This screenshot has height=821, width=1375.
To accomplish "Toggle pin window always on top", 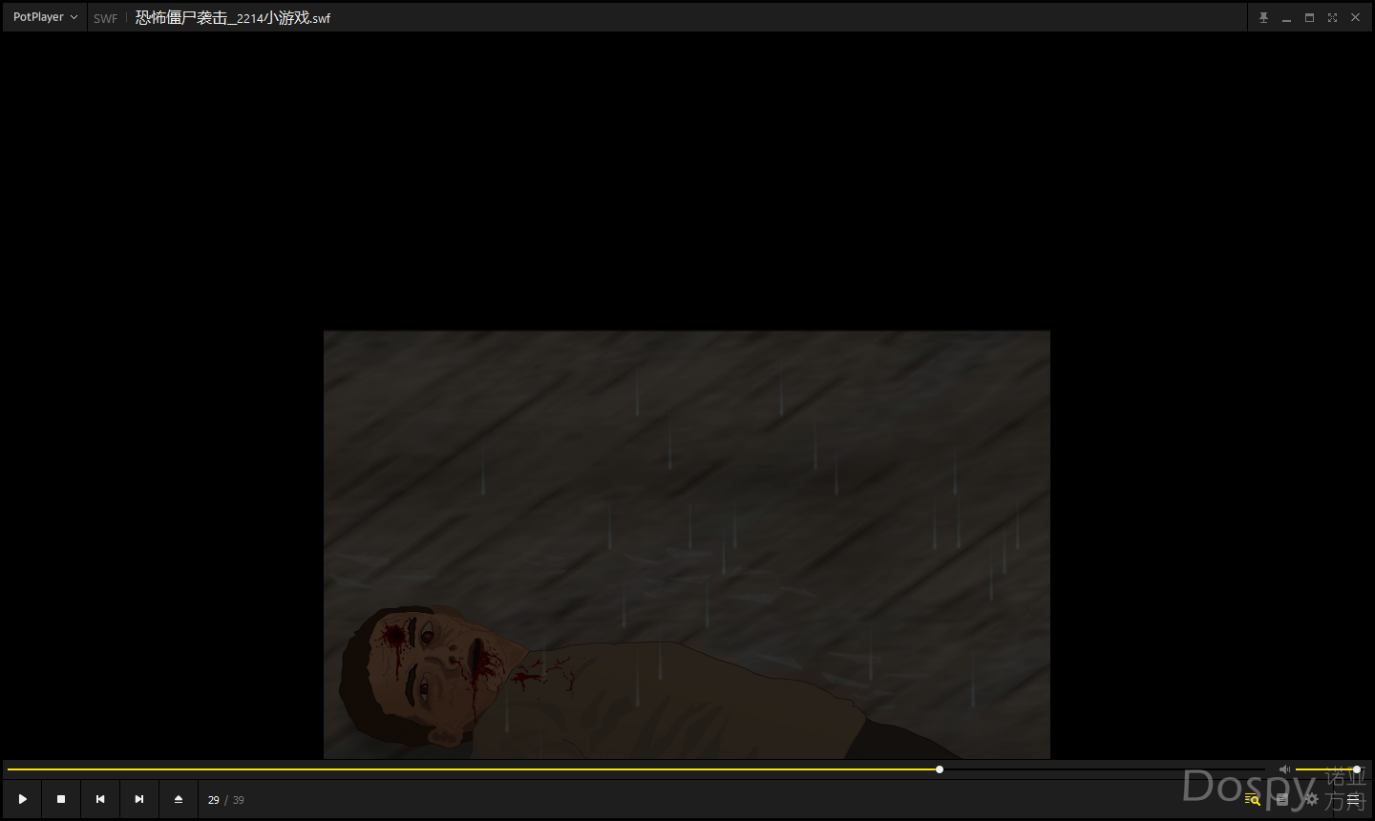I will 1263,17.
